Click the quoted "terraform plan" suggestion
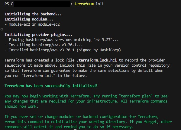181x130 pixels. (136, 96)
